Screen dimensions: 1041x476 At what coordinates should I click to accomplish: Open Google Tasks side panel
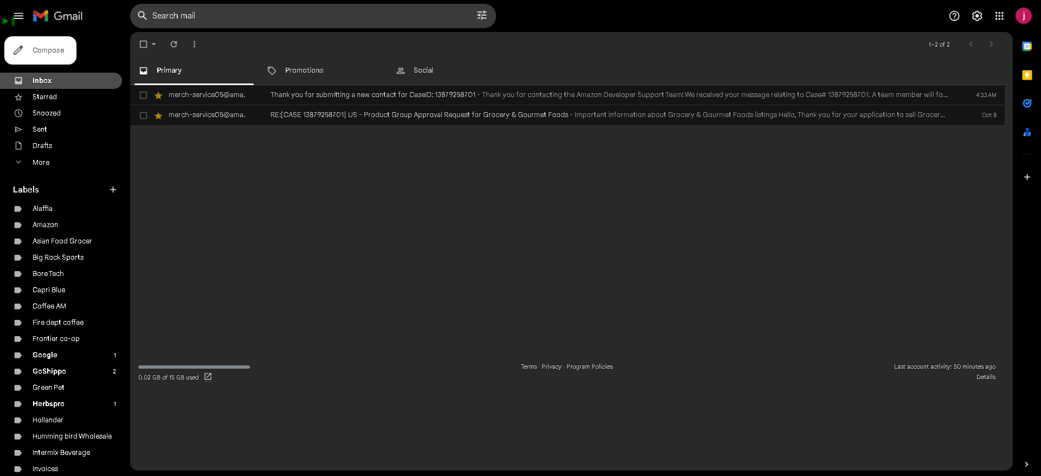click(x=1027, y=104)
